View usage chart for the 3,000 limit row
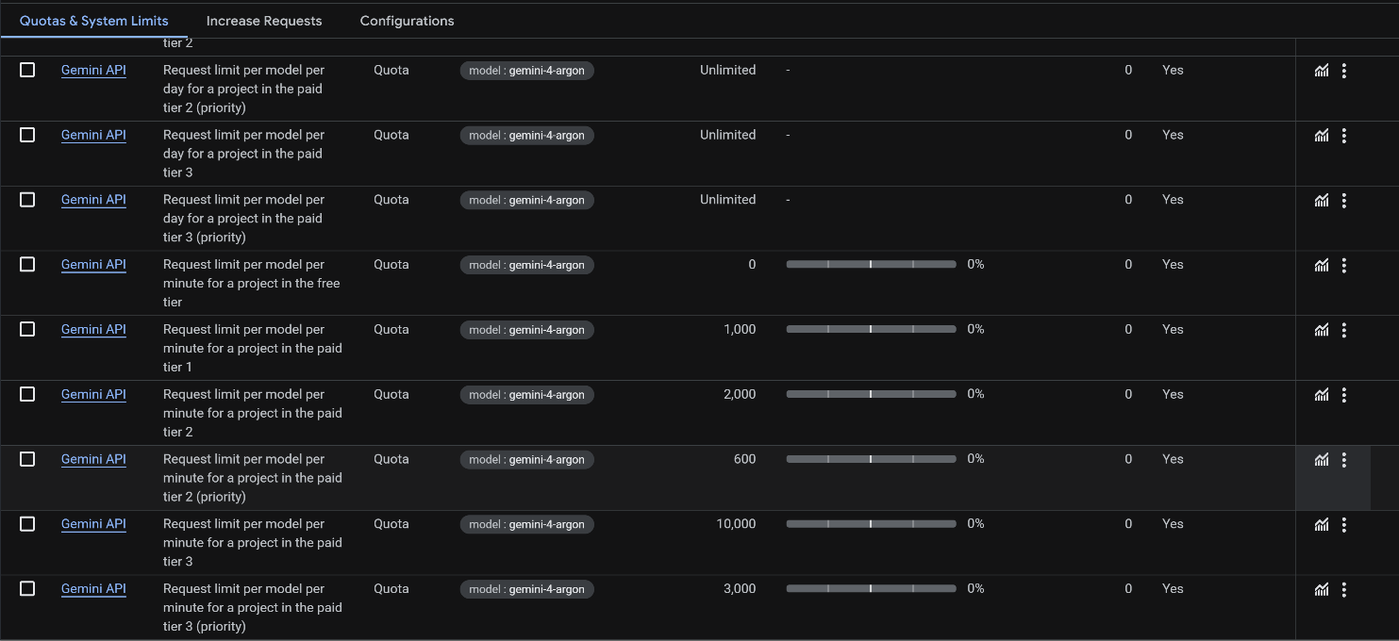Viewport: 1399px width, 641px height. [x=1322, y=590]
